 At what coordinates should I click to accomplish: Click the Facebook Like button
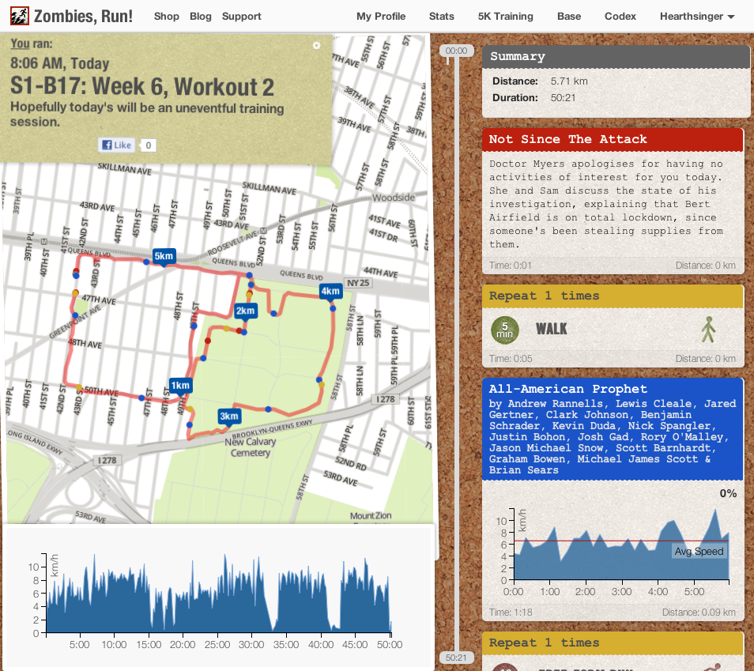point(116,145)
